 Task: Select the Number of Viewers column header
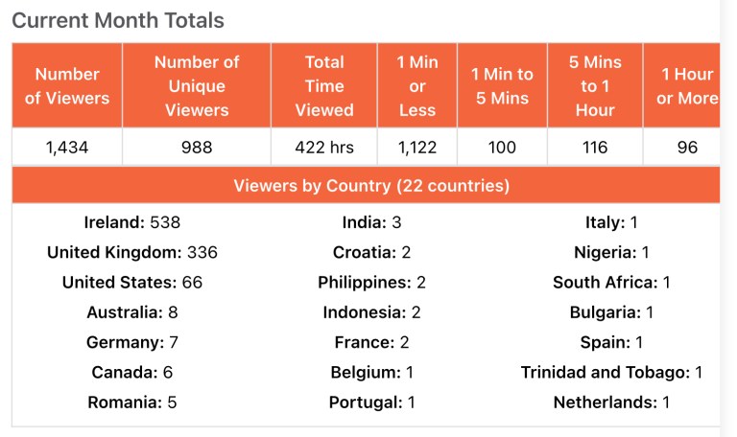[67, 85]
